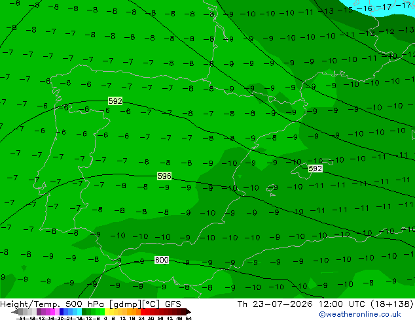
Task: Click the 596 height contour label
Action: pyautogui.click(x=164, y=176)
